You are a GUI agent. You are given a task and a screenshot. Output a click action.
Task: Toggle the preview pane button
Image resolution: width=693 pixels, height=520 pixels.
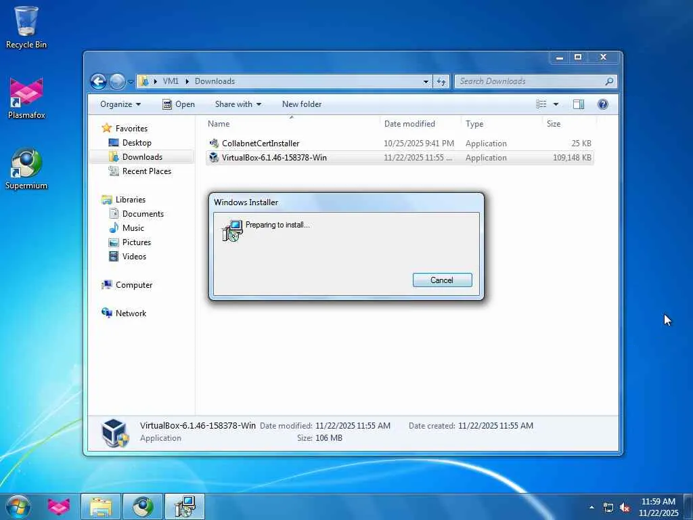pyautogui.click(x=579, y=104)
